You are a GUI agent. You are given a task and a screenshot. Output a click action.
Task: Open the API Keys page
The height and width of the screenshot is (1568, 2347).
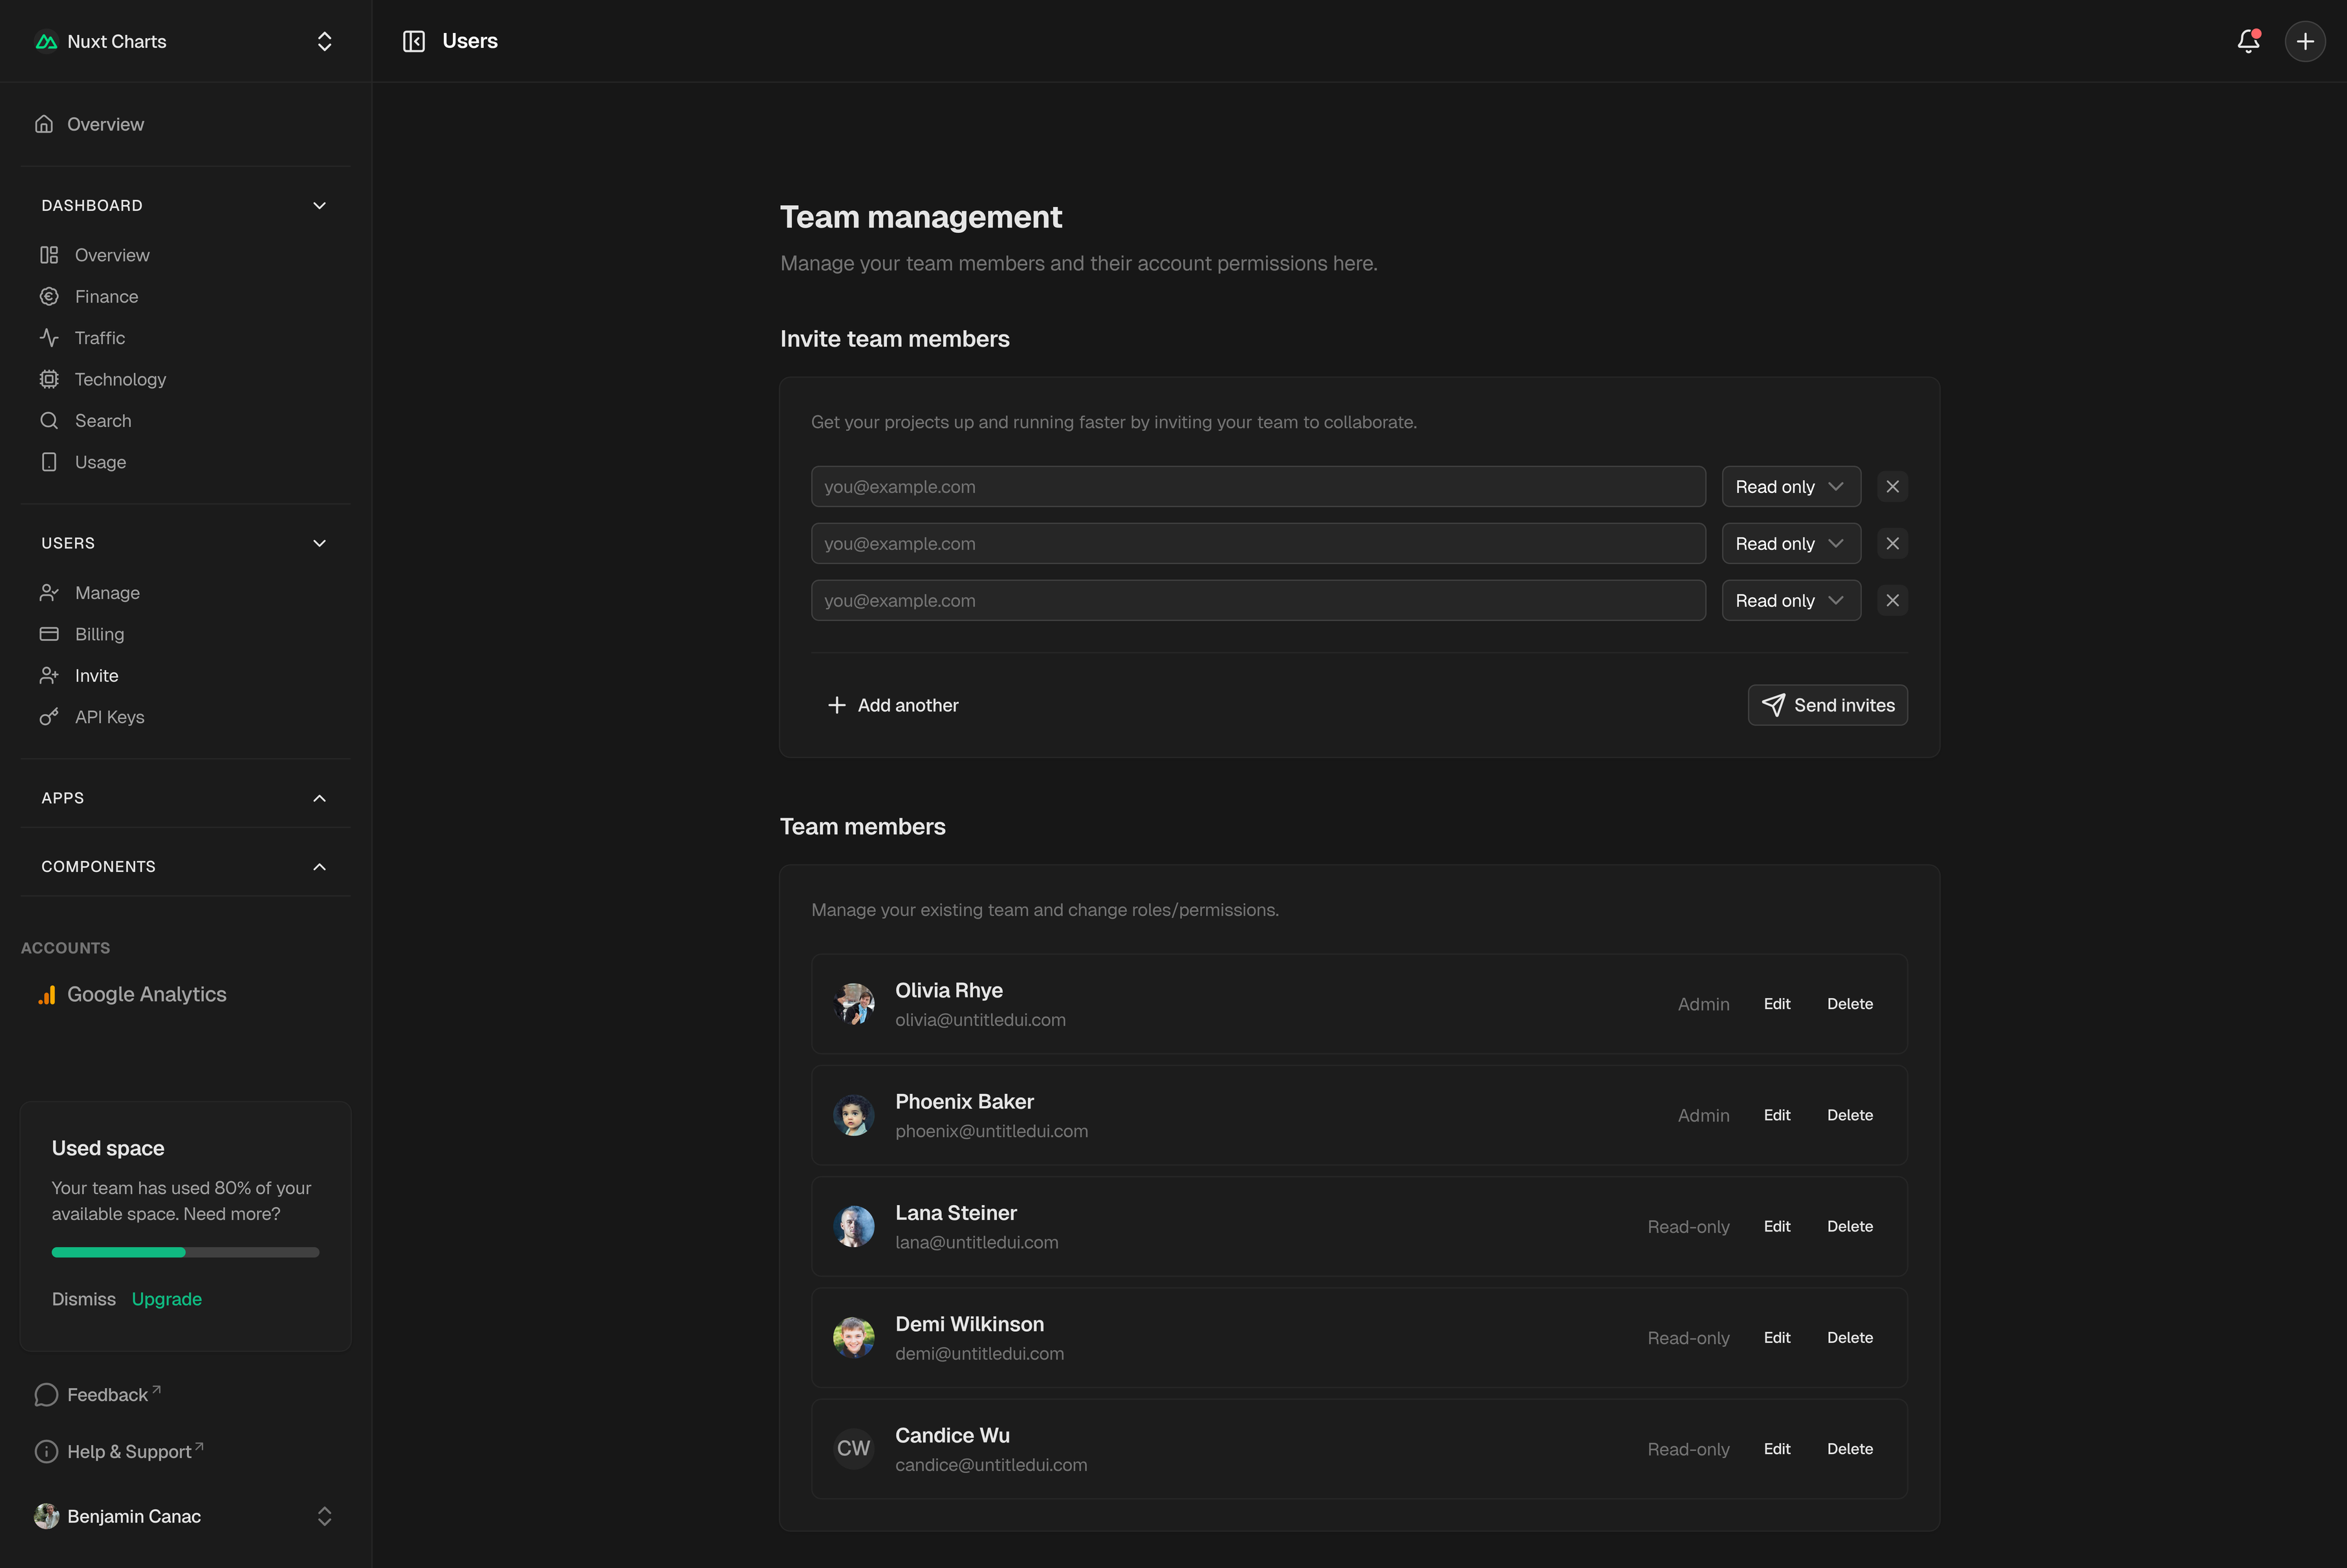[109, 717]
